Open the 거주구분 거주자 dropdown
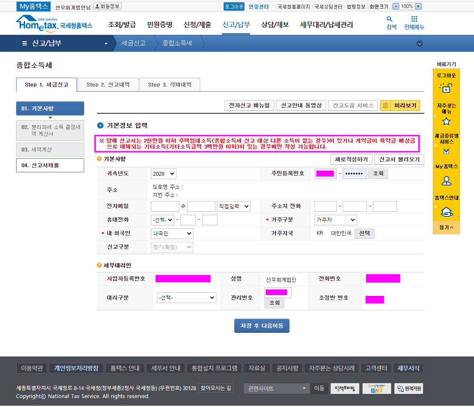Screen dimensions: 474x407 point(335,220)
